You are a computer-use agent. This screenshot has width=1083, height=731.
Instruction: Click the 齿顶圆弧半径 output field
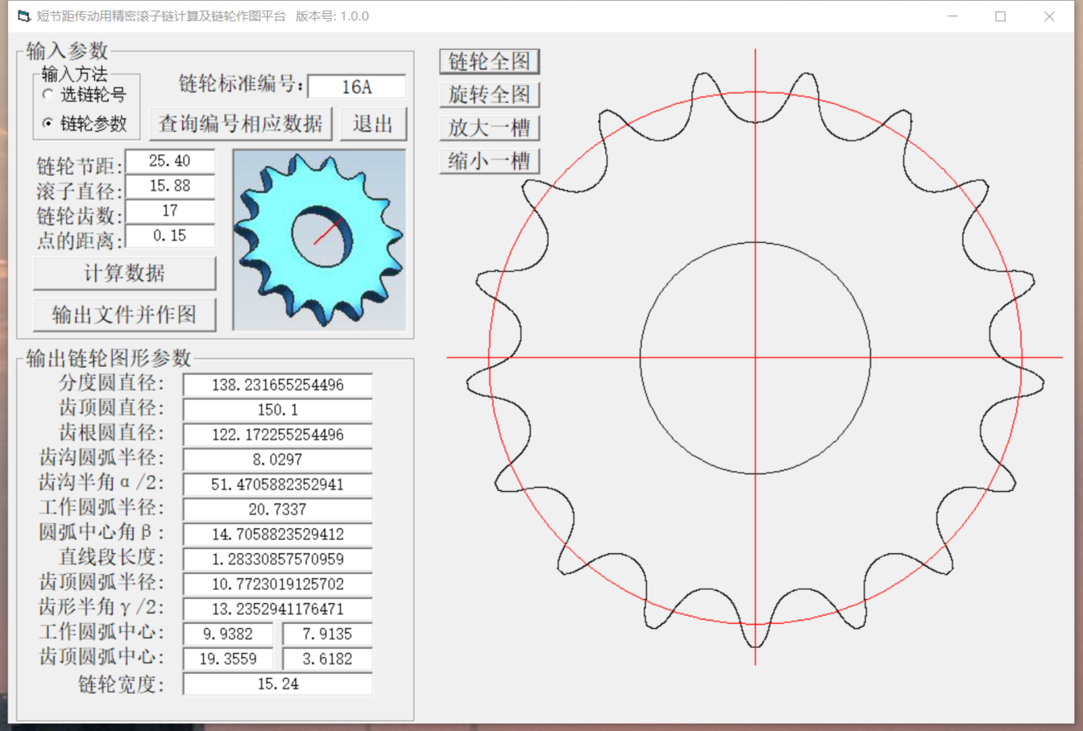click(277, 584)
